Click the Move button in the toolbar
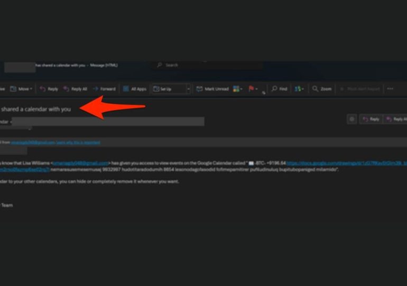The height and width of the screenshot is (286, 407). coord(22,89)
